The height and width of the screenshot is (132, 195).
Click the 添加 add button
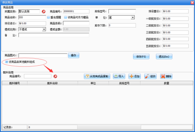pyautogui.click(x=134, y=76)
